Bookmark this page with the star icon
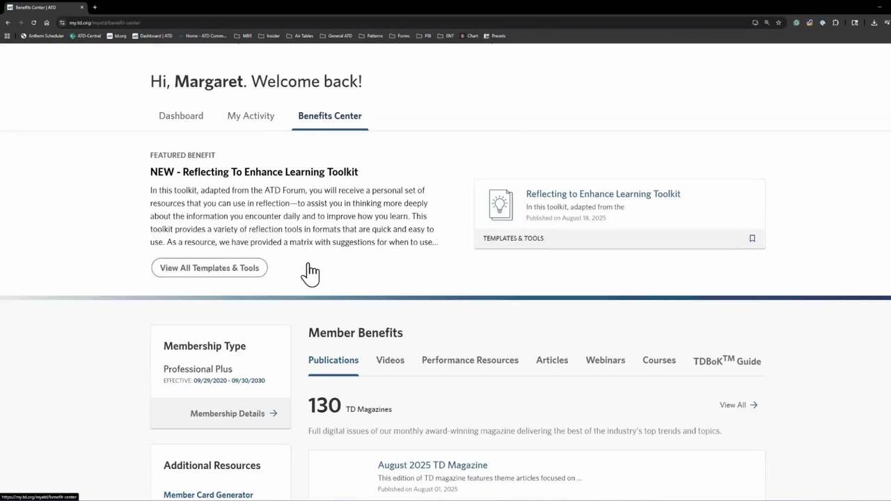Viewport: 891px width, 501px height. pyautogui.click(x=779, y=22)
